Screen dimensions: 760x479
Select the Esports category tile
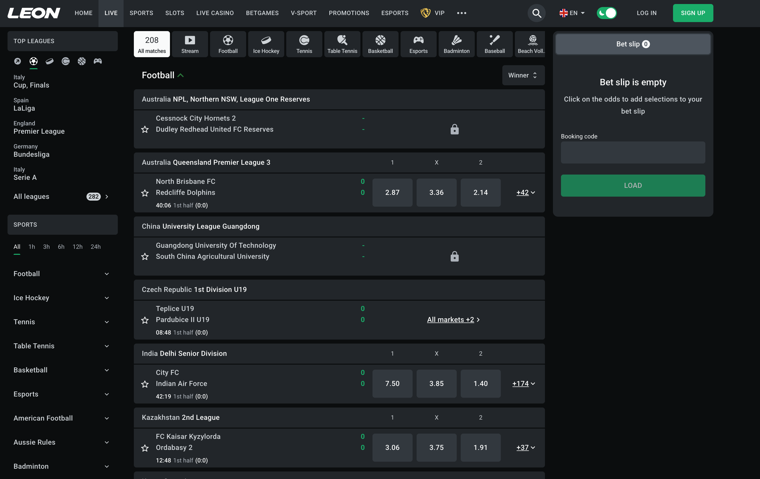(x=418, y=44)
